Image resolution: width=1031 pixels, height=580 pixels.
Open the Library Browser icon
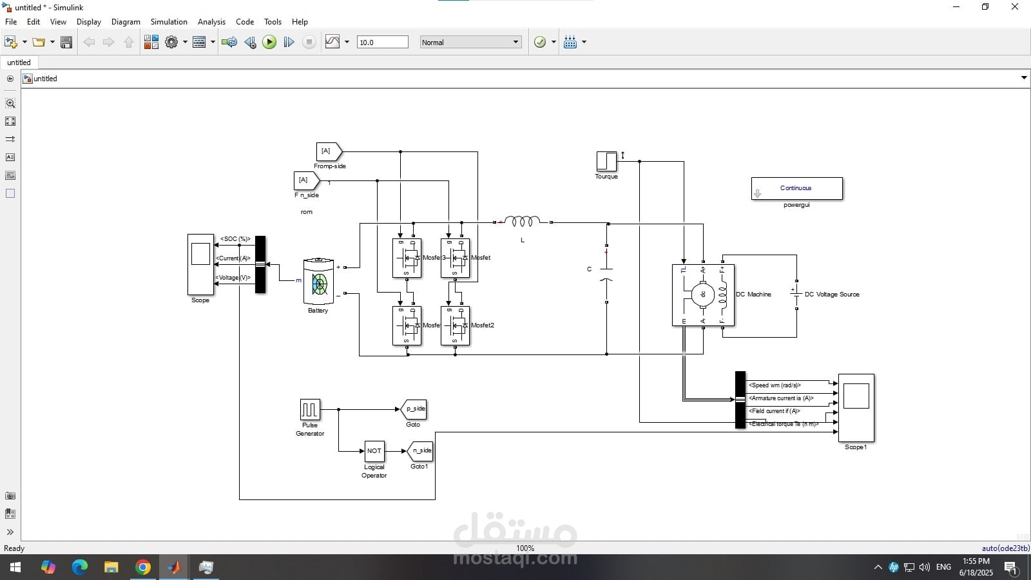pyautogui.click(x=151, y=43)
